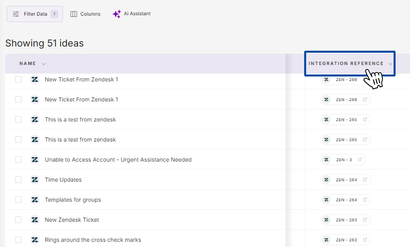Click the Zendesk icon beside "New Ticket From Zendesk 1"

[x=35, y=80]
